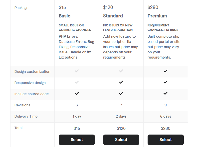This screenshot has width=200, height=147.
Task: Click the Revisions row label
Action: (x=22, y=105)
